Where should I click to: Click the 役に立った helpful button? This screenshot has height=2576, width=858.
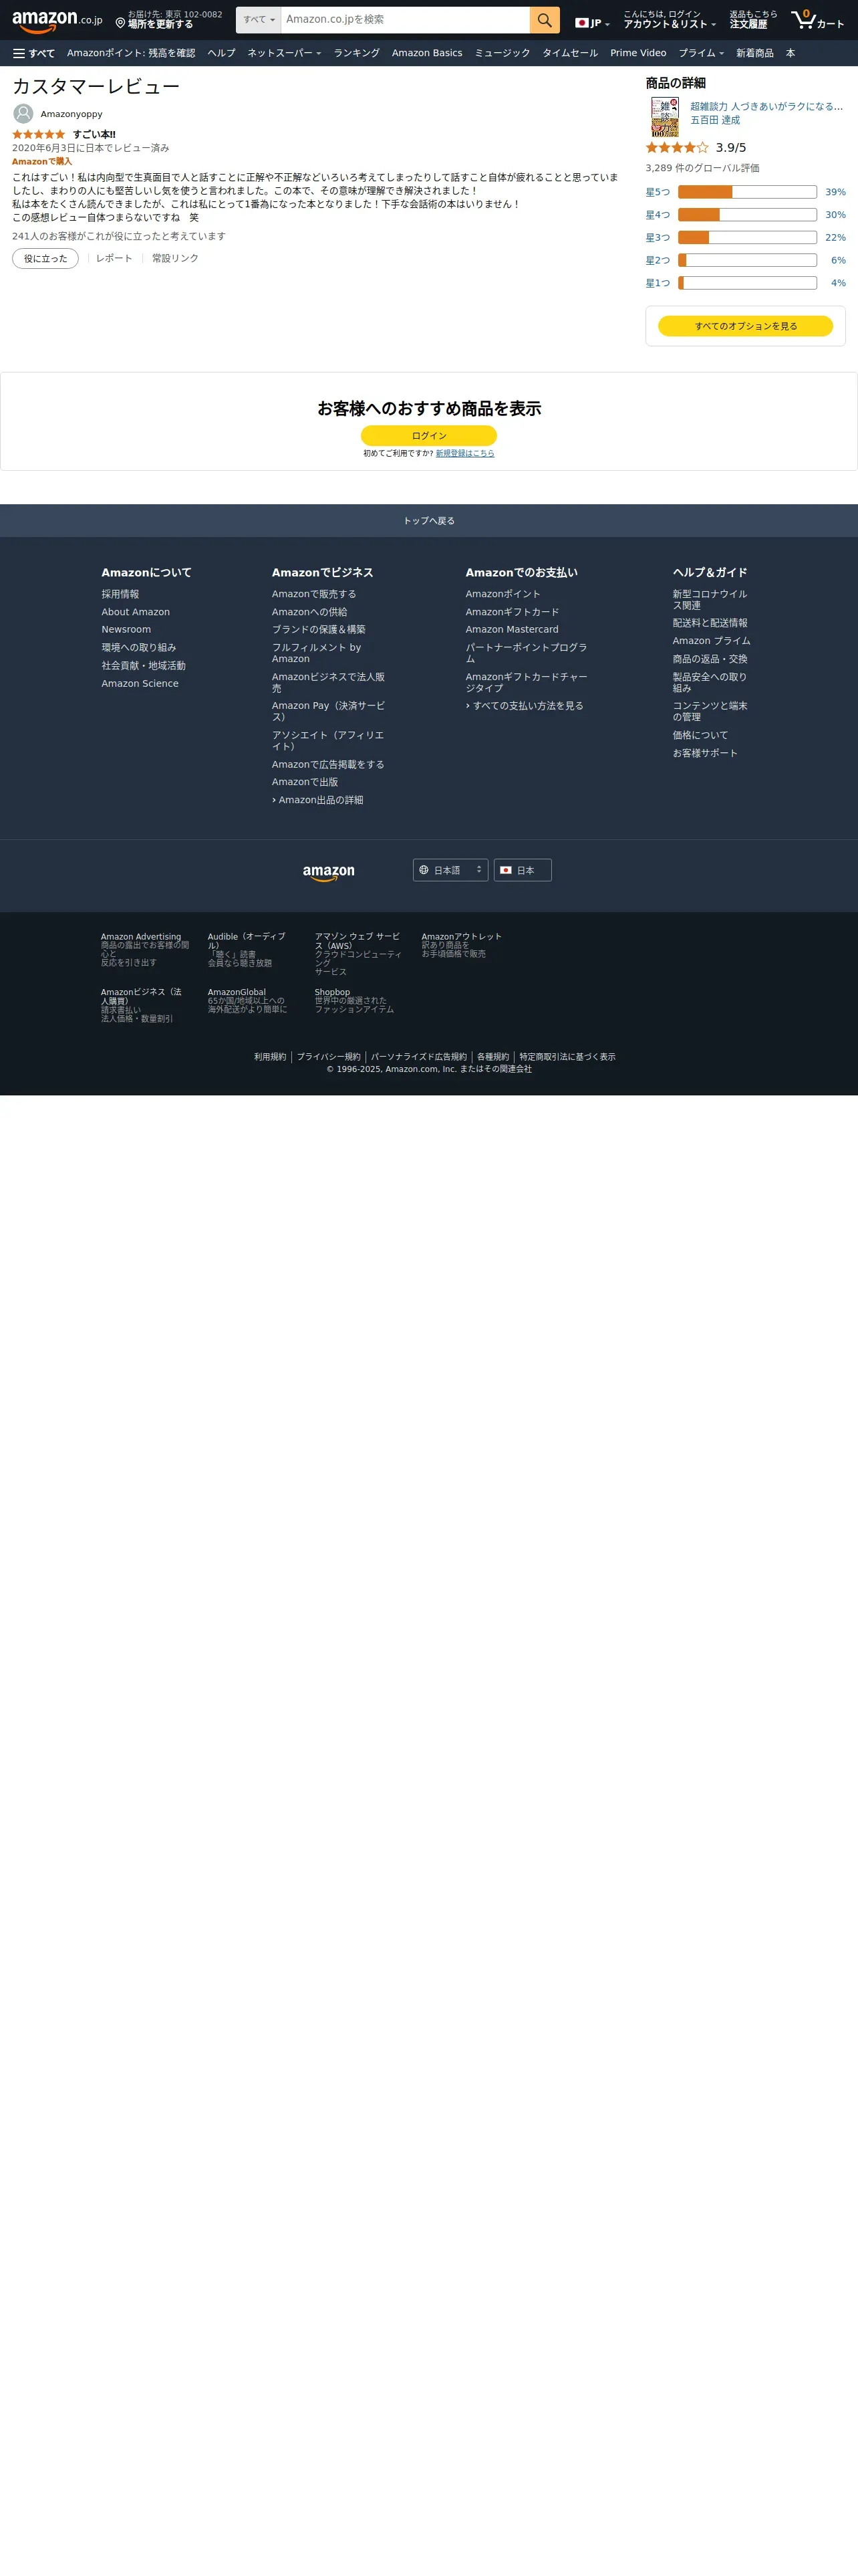pyautogui.click(x=45, y=258)
